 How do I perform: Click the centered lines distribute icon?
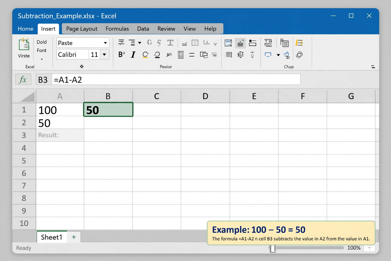click(268, 43)
